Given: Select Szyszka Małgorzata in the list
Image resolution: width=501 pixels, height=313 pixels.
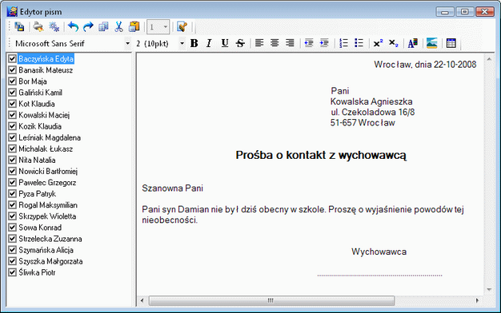Looking at the screenshot, I should tap(50, 261).
